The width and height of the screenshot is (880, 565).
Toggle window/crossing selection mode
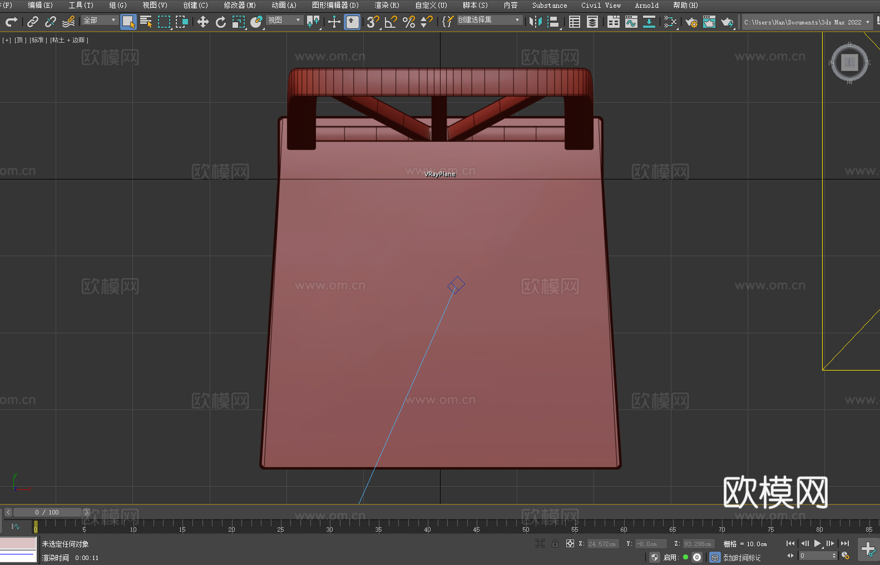(182, 22)
